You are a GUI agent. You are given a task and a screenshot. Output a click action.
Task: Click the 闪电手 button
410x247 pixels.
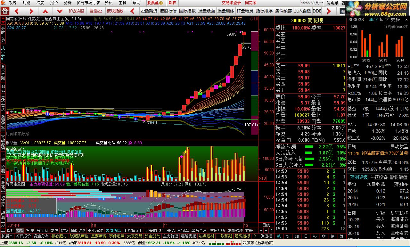pos(332,3)
